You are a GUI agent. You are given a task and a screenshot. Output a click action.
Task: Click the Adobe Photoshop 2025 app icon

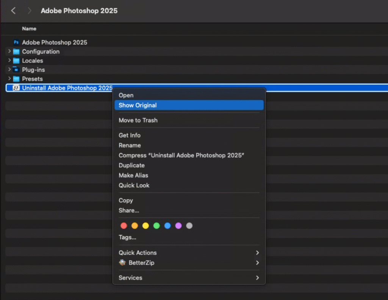(x=16, y=42)
